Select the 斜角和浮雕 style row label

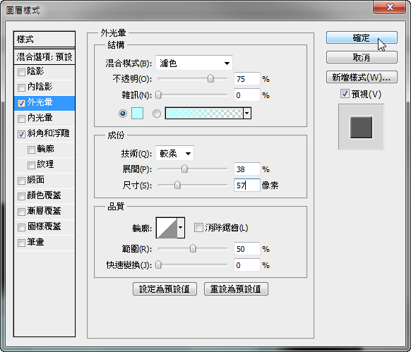tap(48, 133)
